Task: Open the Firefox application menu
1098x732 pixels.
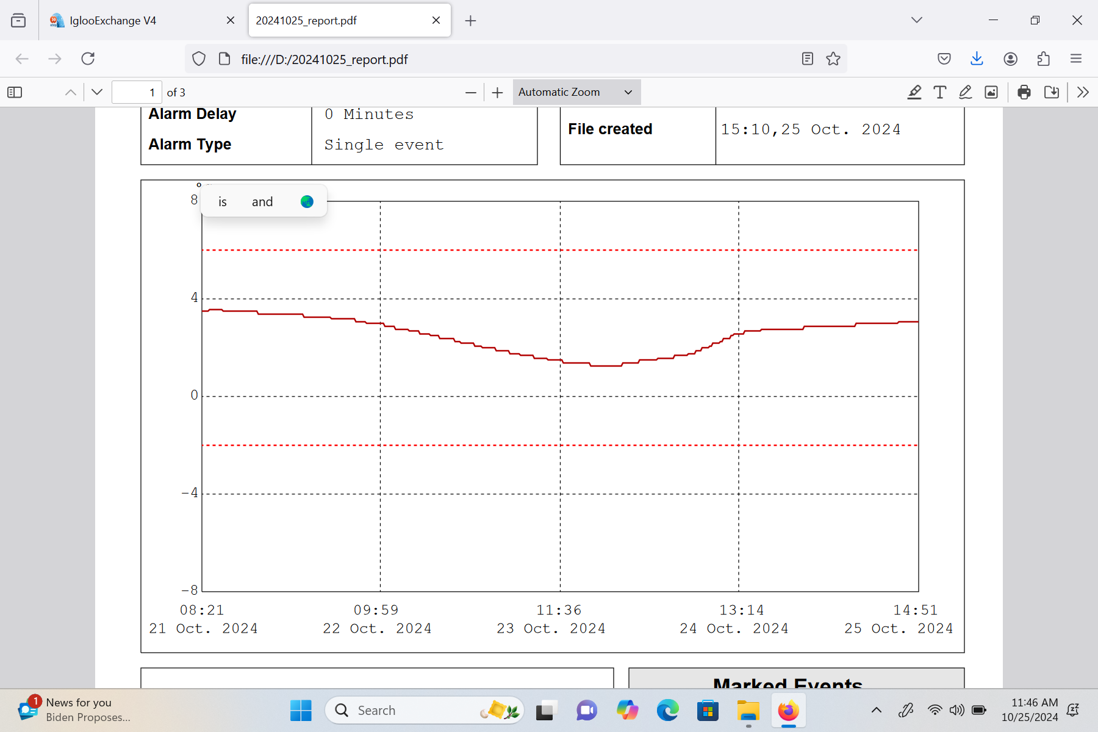Action: [x=1076, y=59]
